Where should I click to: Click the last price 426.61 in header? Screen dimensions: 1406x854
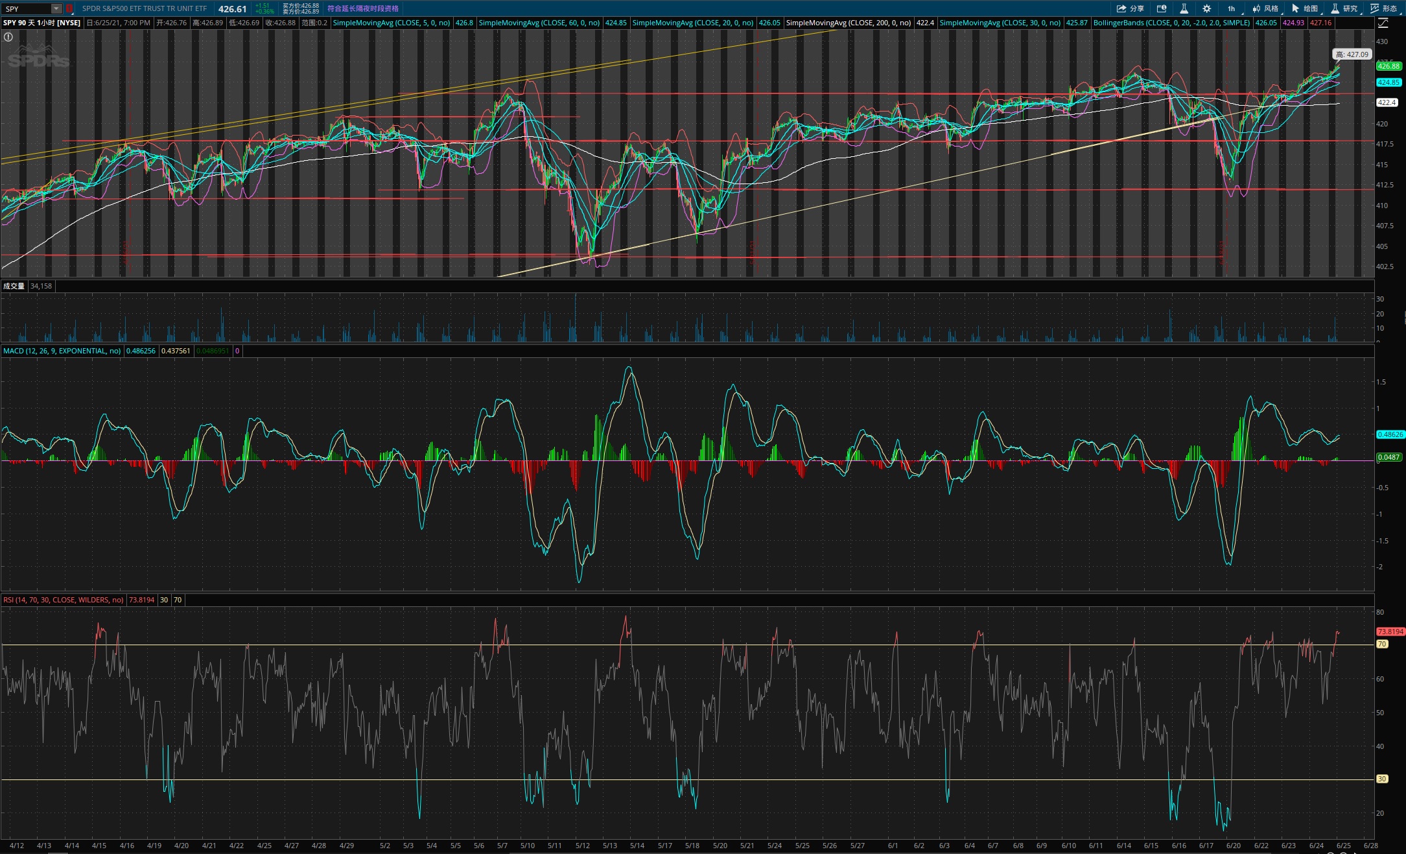232,8
